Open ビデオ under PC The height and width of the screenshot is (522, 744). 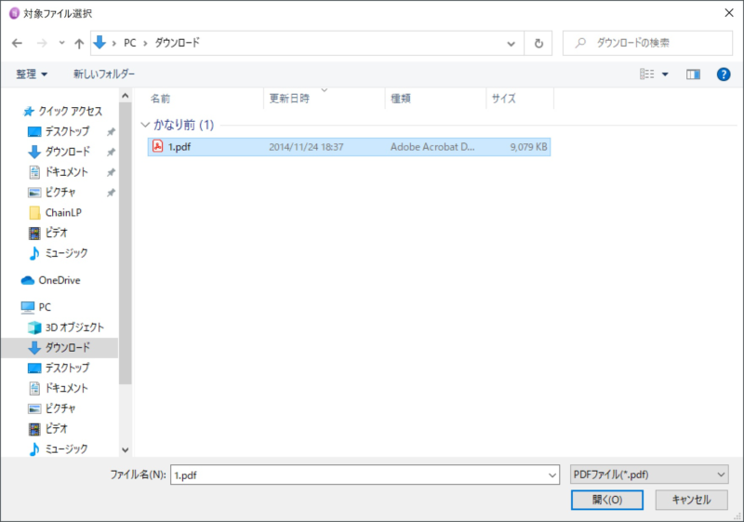tap(56, 429)
